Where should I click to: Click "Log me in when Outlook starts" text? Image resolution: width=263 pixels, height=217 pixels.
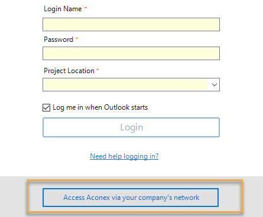click(100, 107)
